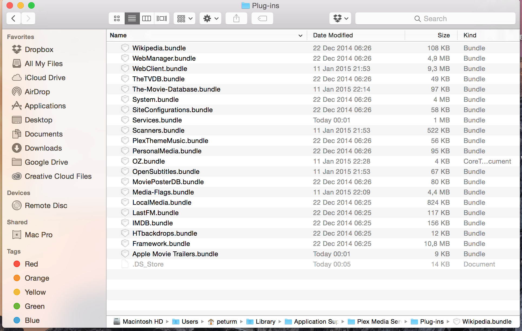522x331 pixels.
Task: Connect to Mac Pro under Shared
Action: click(x=39, y=235)
